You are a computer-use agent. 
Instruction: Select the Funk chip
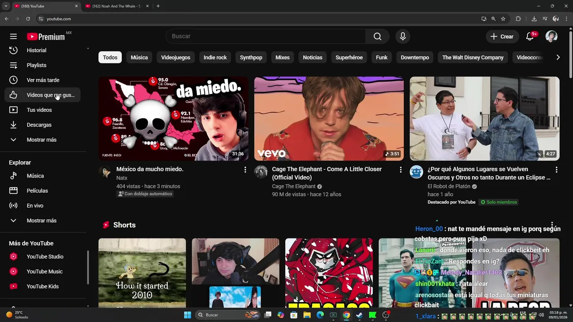[382, 57]
